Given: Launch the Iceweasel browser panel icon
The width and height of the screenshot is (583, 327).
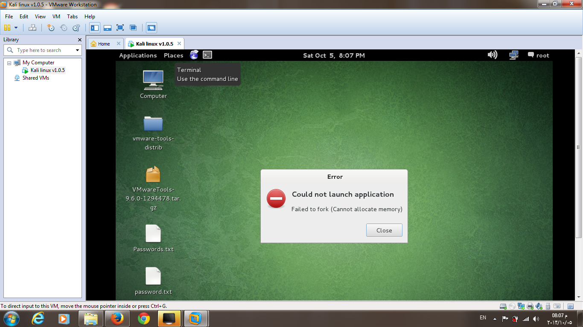Looking at the screenshot, I should pyautogui.click(x=194, y=54).
